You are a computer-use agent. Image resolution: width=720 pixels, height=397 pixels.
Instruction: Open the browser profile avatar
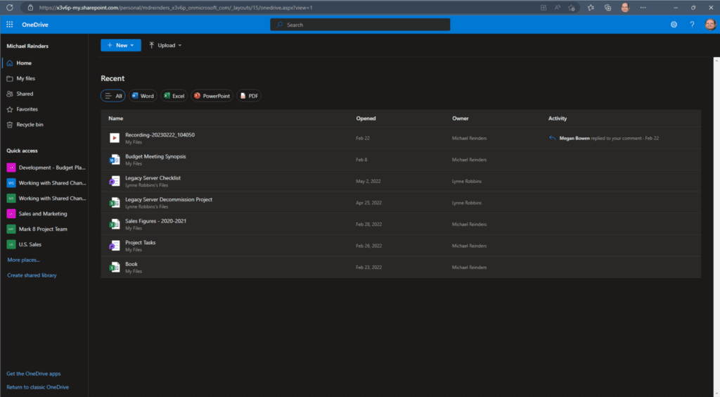point(625,7)
